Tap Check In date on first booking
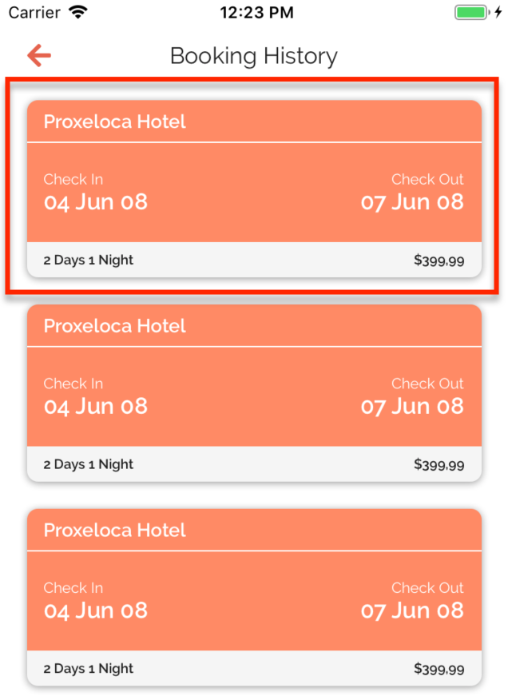 [95, 202]
